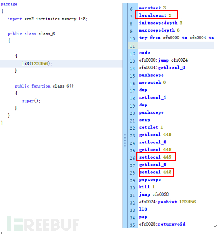Click line number 7 in the gutter
This screenshot has height=234, width=222.
tap(131, 16)
